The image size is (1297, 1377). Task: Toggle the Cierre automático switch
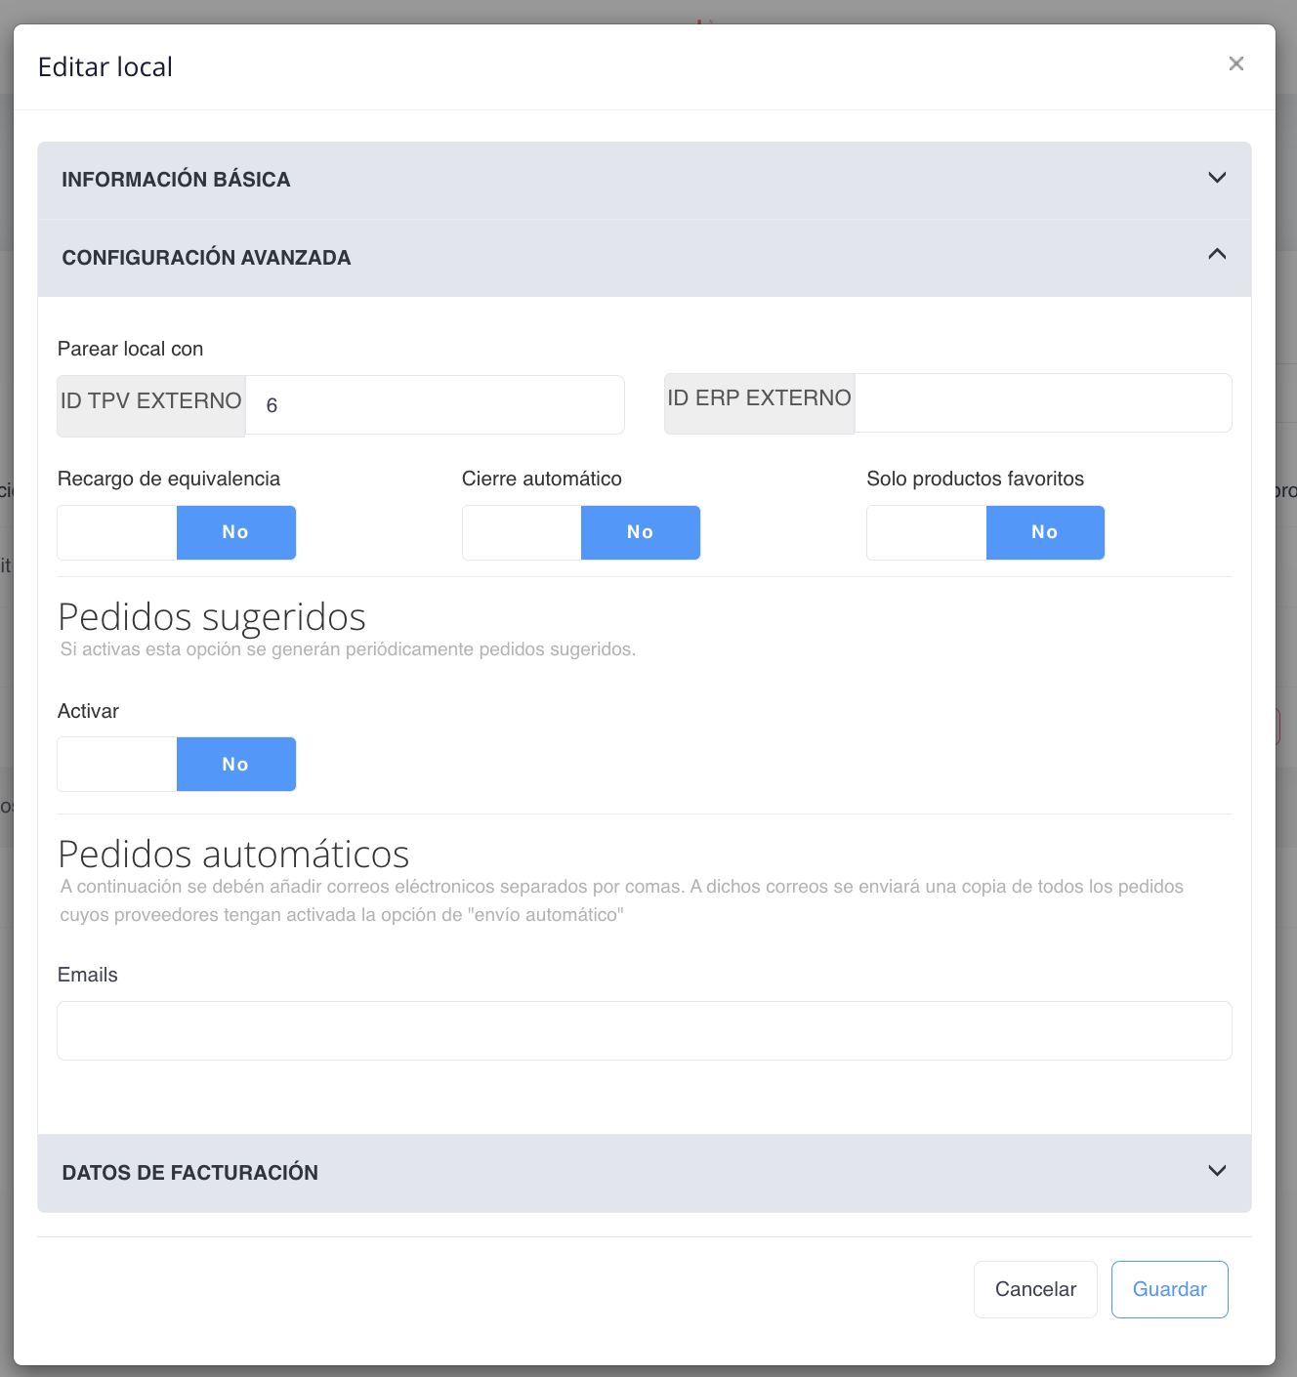(x=581, y=532)
